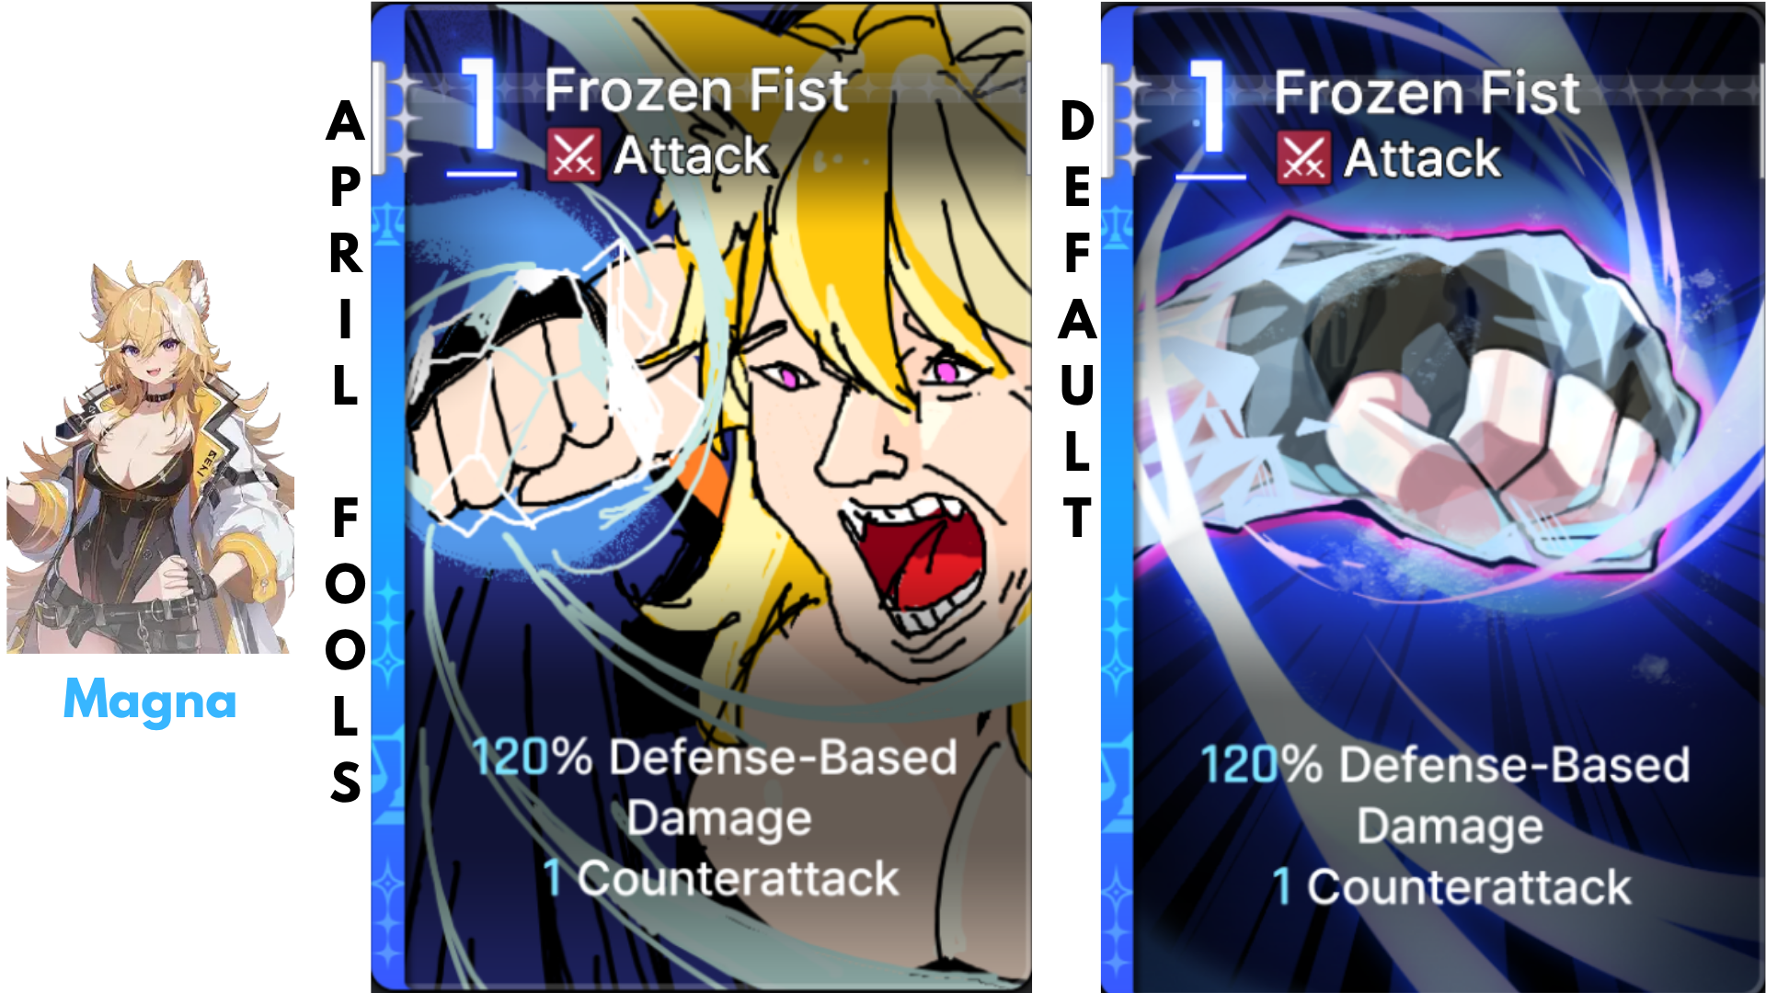Select the vertical DEFAULT label
Image resolution: width=1766 pixels, height=993 pixels.
[x=1077, y=319]
